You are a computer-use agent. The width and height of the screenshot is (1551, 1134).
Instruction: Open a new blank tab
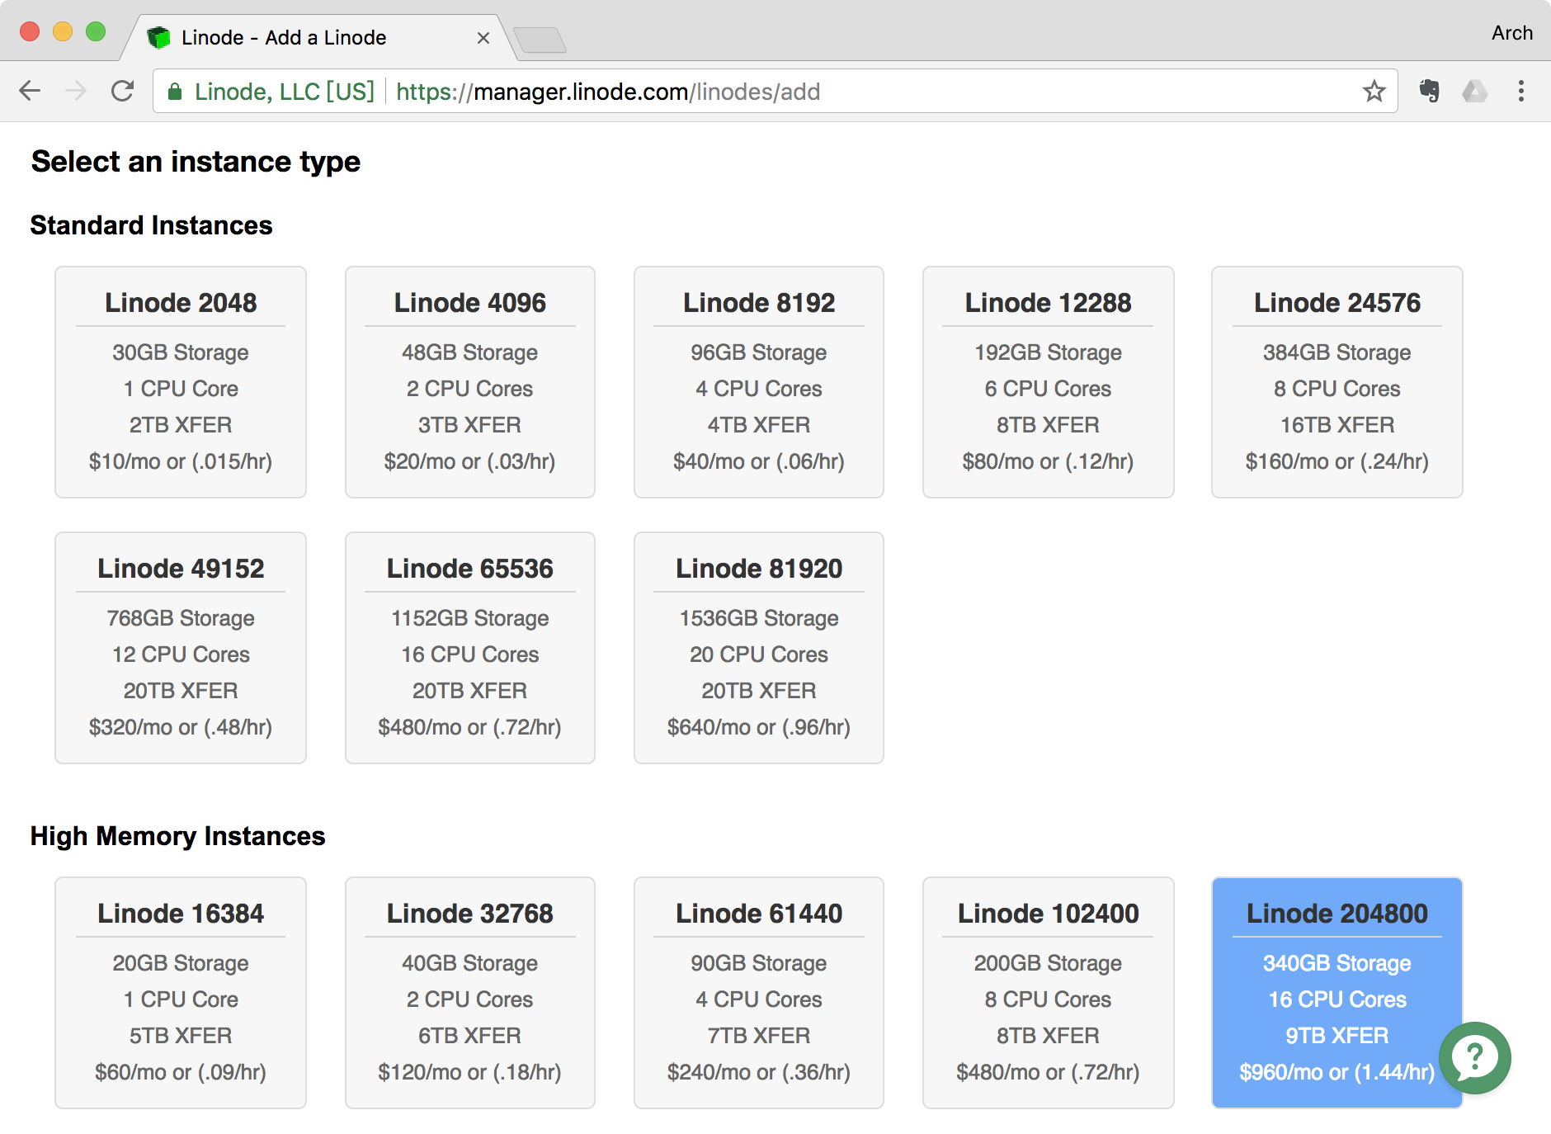(x=540, y=40)
